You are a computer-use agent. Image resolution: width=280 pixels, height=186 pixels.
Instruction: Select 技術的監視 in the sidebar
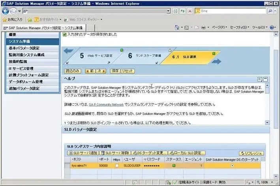click(32, 61)
